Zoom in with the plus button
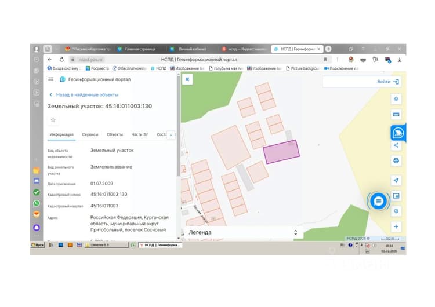Screen dimensions: 435x307 coord(396,226)
